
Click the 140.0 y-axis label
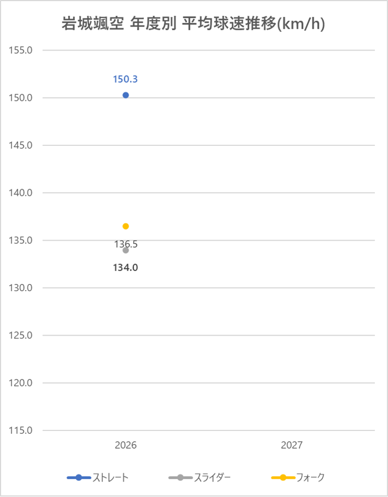pos(21,193)
